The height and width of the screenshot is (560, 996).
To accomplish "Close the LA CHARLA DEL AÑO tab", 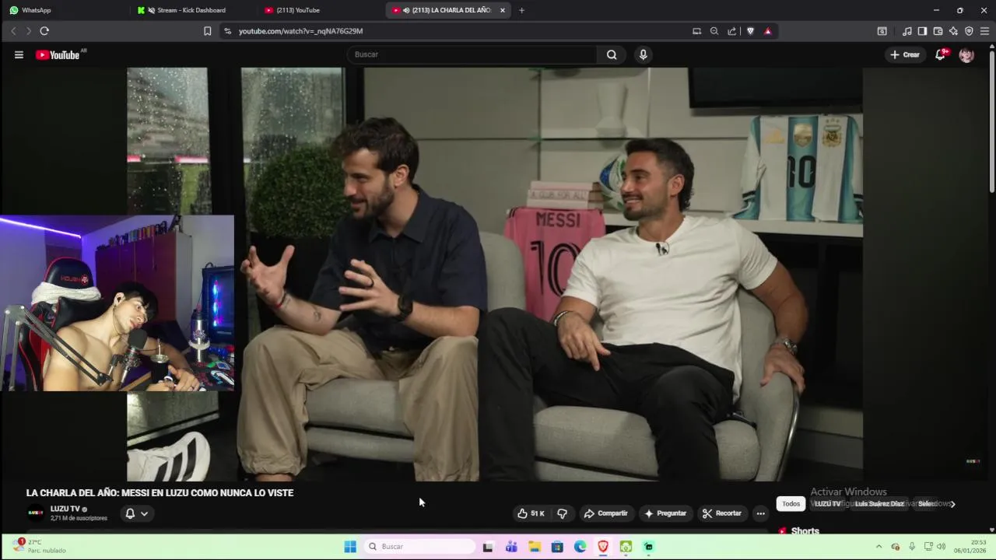I will point(503,10).
